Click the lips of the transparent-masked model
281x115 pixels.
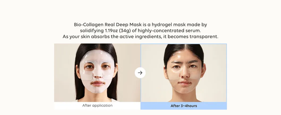pos(184,83)
